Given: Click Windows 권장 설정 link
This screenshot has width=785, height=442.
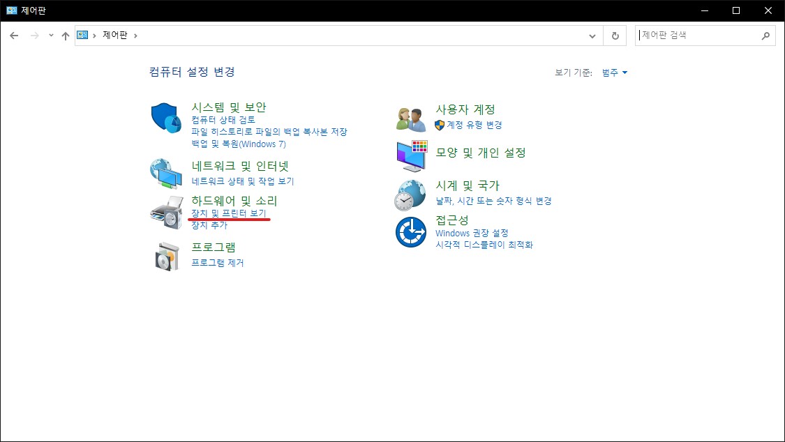Looking at the screenshot, I should coord(472,233).
